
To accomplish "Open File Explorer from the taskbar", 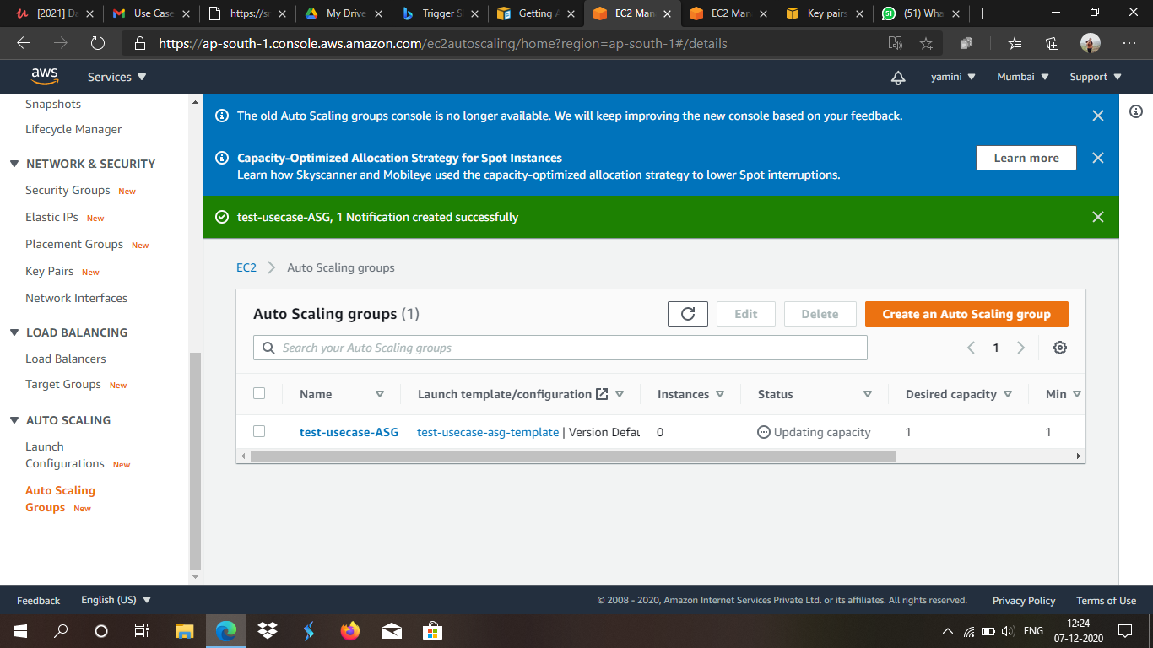I will tap(184, 631).
